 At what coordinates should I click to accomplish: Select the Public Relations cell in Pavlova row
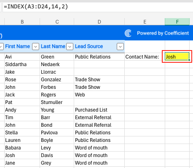click(99, 133)
